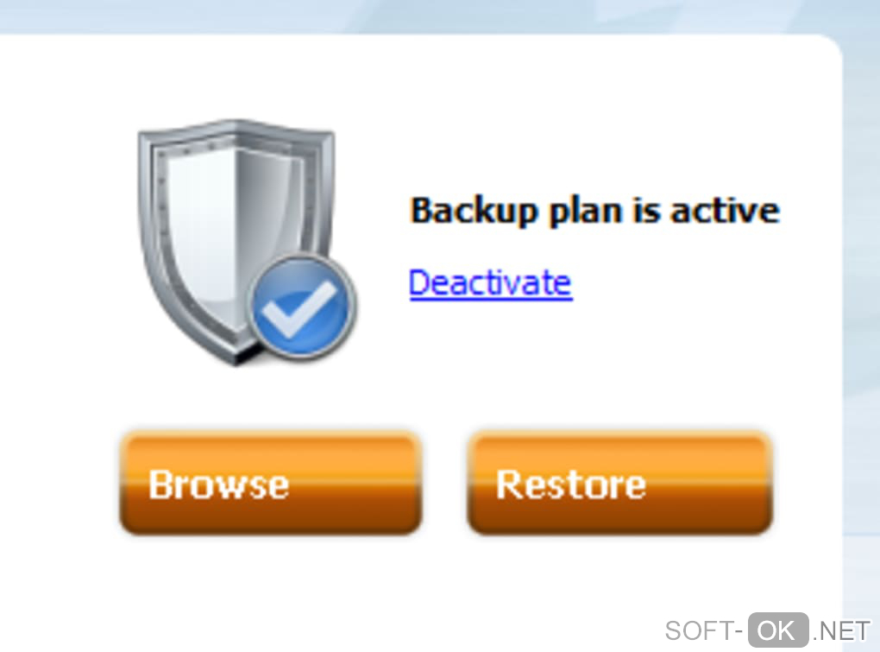Deactivate the active backup plan

pyautogui.click(x=491, y=282)
